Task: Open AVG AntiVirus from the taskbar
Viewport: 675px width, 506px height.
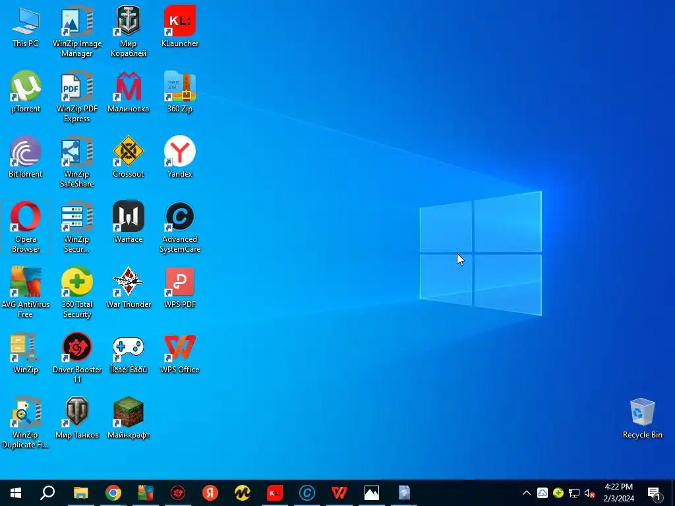Action: click(x=146, y=493)
